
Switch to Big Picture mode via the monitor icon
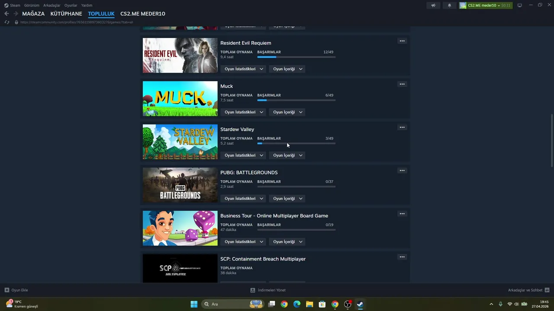[x=520, y=5]
